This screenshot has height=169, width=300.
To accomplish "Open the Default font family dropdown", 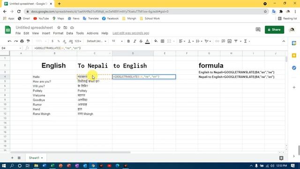I will point(97,41).
